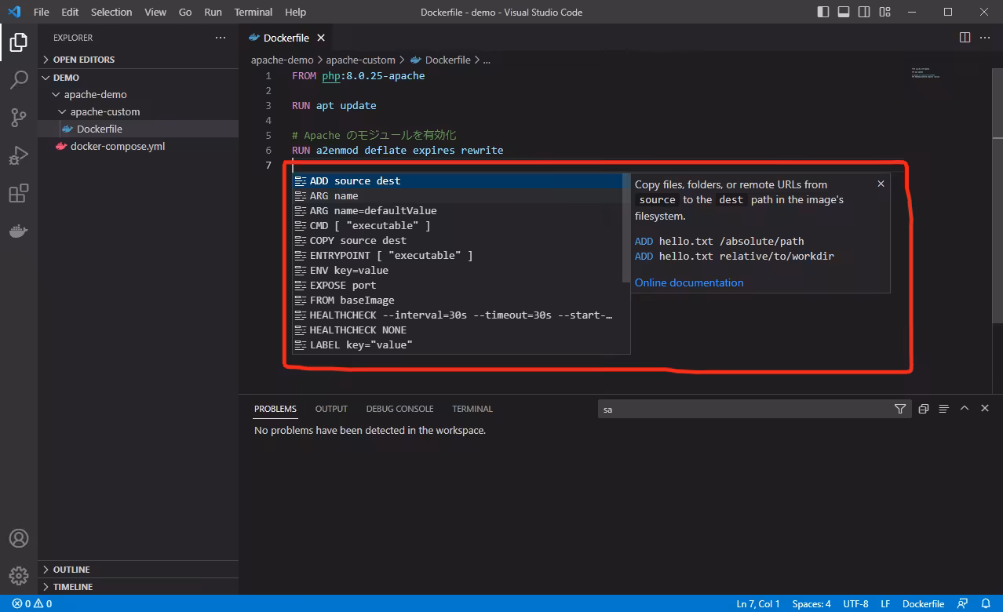
Task: Choose the COPY source dest suggestion
Action: click(x=457, y=240)
